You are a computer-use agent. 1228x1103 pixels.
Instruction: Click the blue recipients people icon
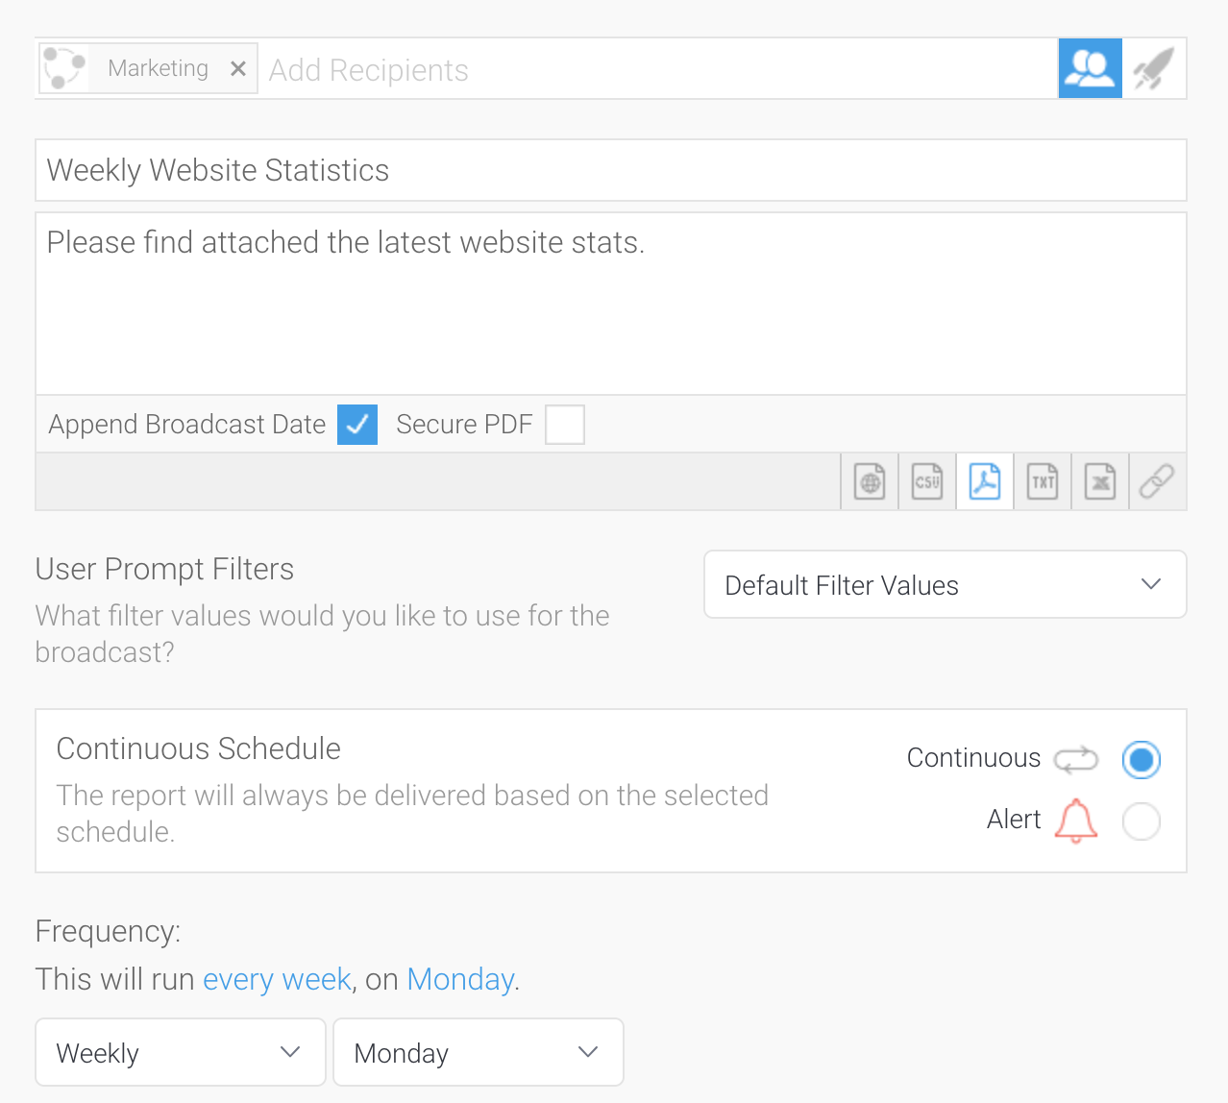pos(1090,68)
